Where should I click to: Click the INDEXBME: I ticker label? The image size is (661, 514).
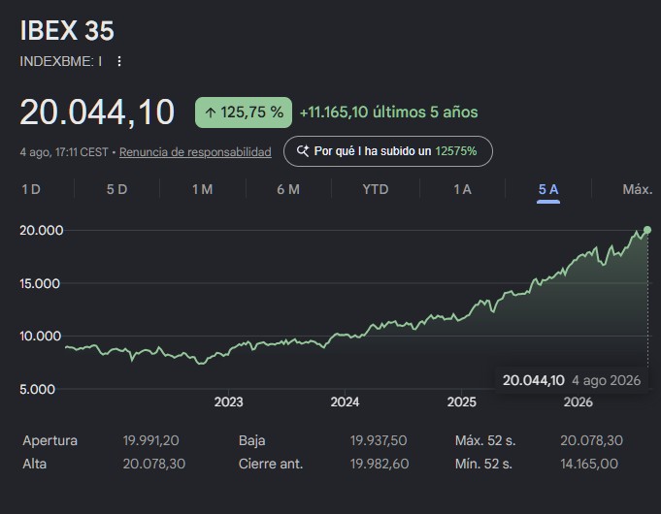61,61
